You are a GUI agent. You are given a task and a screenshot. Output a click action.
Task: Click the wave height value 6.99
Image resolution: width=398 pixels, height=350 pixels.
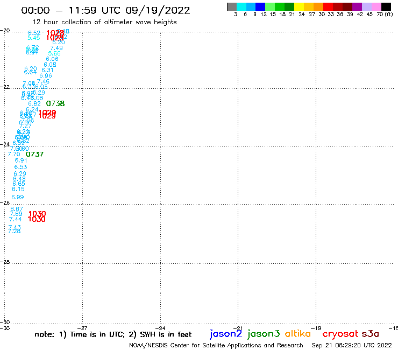click(18, 197)
